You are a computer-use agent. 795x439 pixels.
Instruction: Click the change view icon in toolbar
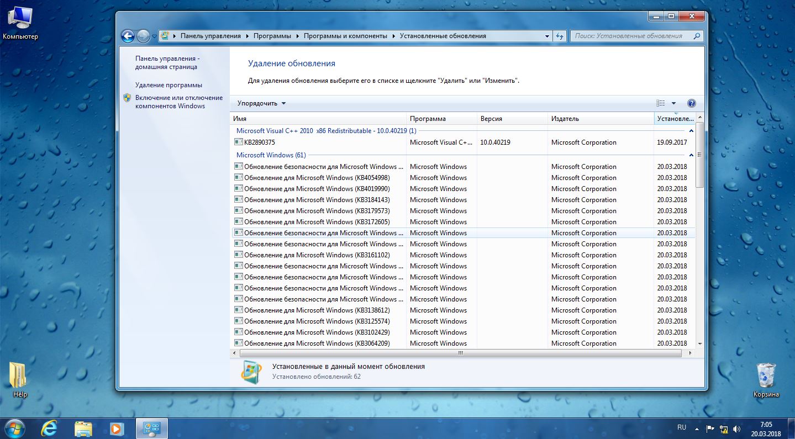[x=661, y=103]
